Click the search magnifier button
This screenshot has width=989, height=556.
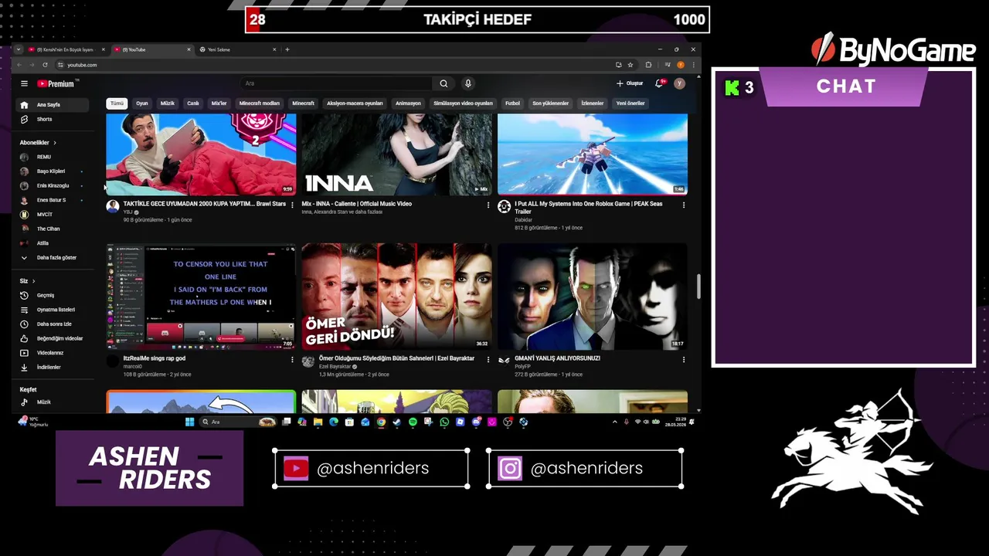(x=444, y=83)
